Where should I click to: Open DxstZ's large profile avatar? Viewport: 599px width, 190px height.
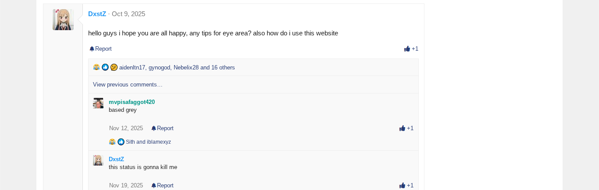(x=63, y=20)
